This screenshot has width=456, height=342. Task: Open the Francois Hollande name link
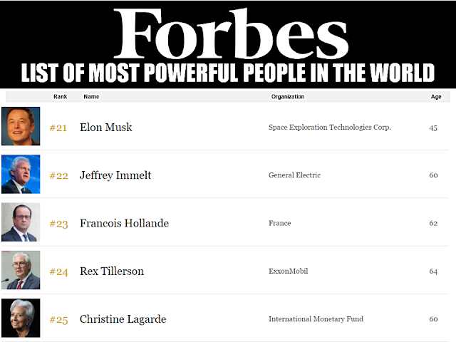pyautogui.click(x=124, y=223)
